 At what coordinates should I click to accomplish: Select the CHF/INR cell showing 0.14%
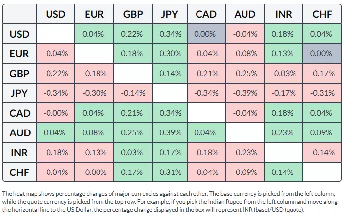(283, 172)
